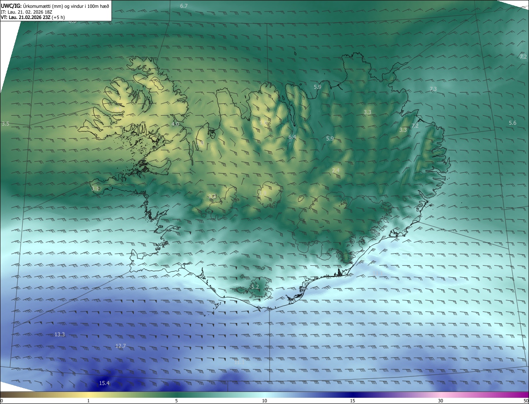This screenshot has width=529, height=404.
Task: Click the 6.7 value label on the map
Action: point(184,6)
